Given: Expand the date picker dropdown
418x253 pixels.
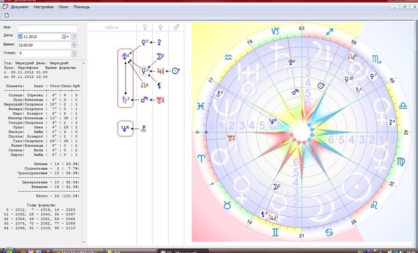Looking at the screenshot, I should click(65, 37).
